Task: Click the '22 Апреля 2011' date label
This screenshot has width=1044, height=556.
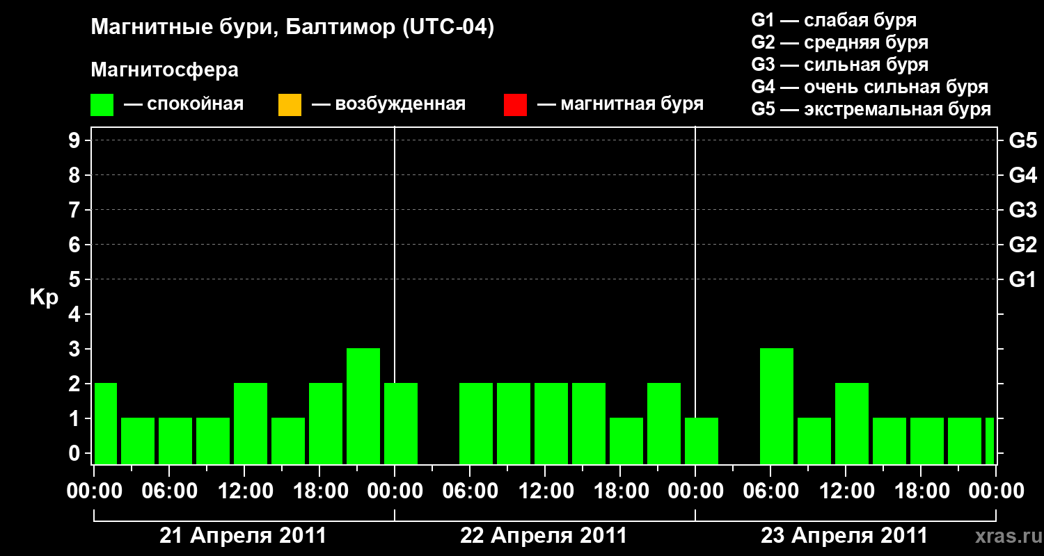Action: click(544, 536)
